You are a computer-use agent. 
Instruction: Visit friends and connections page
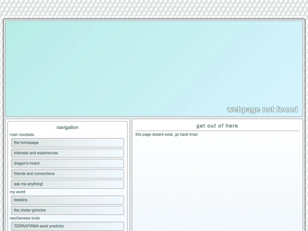coord(67,174)
